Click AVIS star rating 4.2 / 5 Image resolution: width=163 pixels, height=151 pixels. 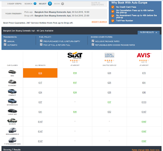click(144, 60)
